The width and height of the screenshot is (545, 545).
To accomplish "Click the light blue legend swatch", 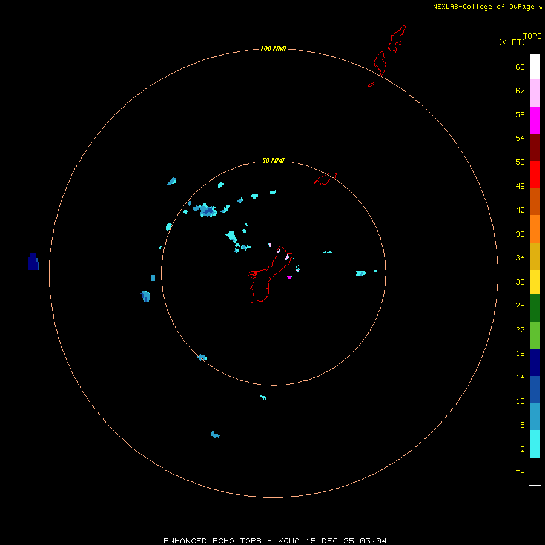I will click(535, 417).
